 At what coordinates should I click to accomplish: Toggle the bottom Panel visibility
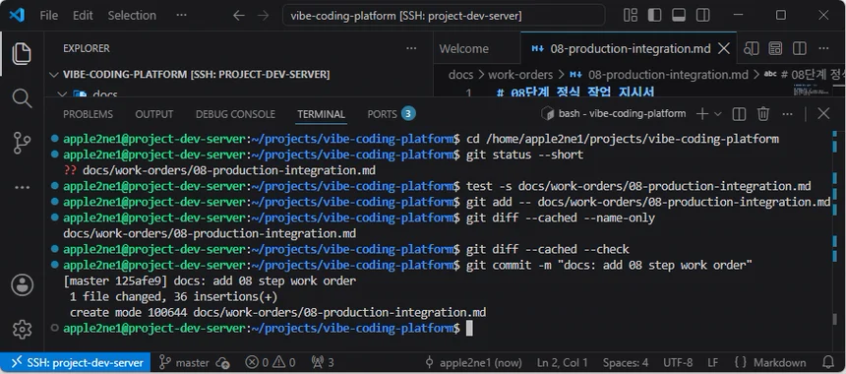pyautogui.click(x=679, y=15)
